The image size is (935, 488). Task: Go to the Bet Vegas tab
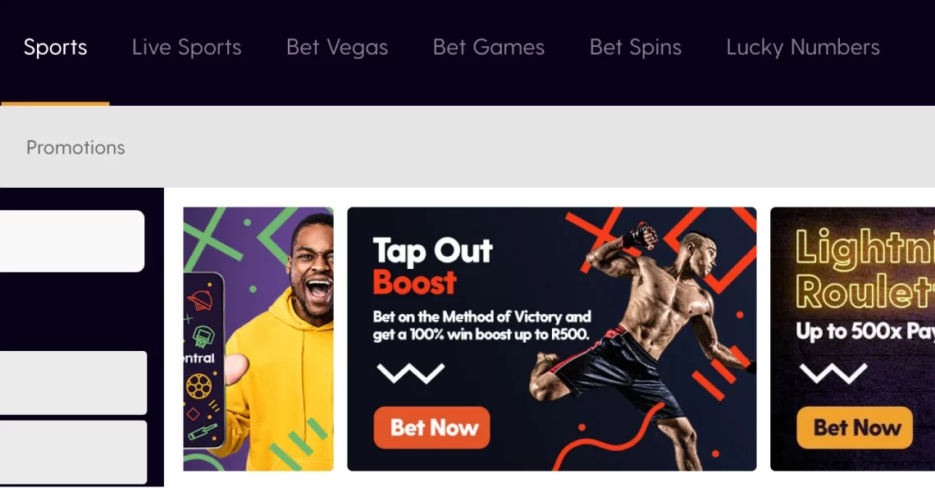(337, 47)
